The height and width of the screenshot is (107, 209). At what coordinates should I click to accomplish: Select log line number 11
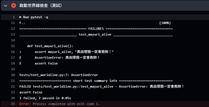pos(13,23)
